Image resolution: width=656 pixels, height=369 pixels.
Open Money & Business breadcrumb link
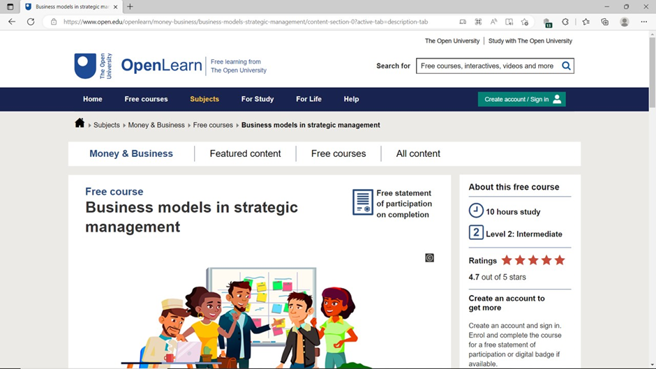pos(156,125)
